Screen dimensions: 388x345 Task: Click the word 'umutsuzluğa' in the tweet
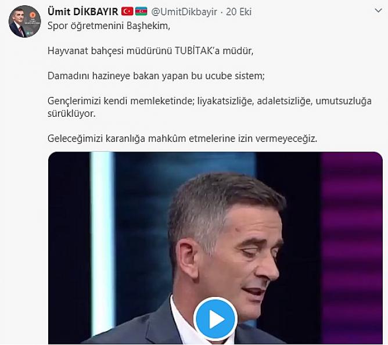point(343,101)
